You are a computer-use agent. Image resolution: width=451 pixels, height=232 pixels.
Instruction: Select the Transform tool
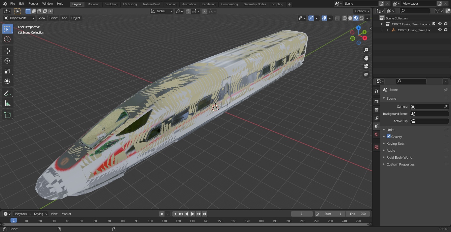[x=7, y=81]
